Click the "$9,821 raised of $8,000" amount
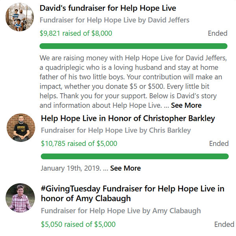The width and height of the screenshot is (236, 236). click(x=76, y=33)
